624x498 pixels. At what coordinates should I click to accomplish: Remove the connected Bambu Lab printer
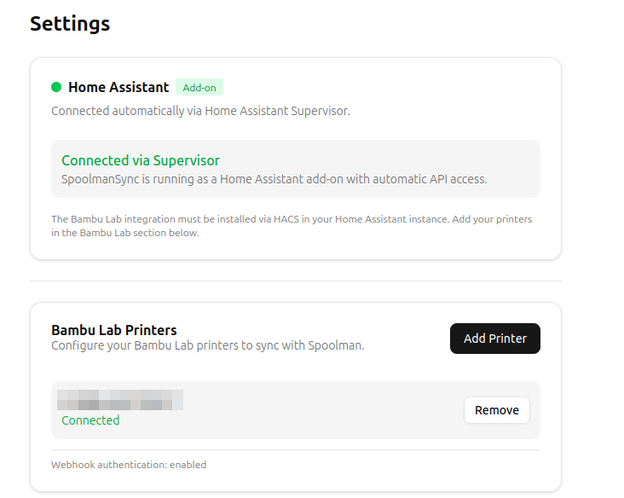[497, 410]
